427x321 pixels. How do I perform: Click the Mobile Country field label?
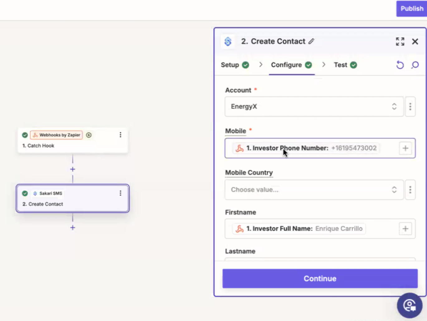tap(249, 173)
